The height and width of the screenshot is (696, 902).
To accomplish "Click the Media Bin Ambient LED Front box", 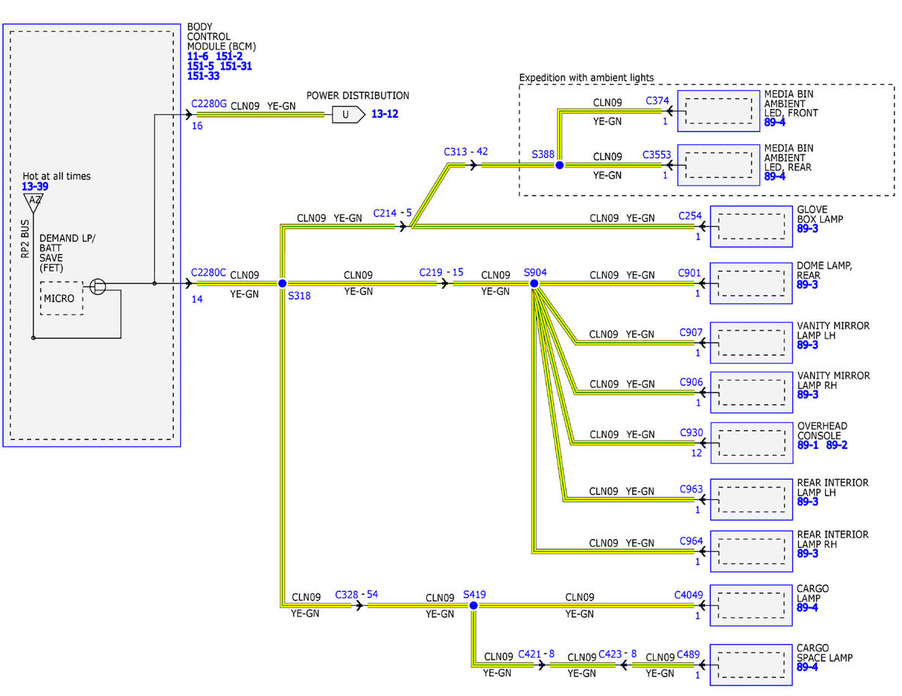I will (x=719, y=111).
